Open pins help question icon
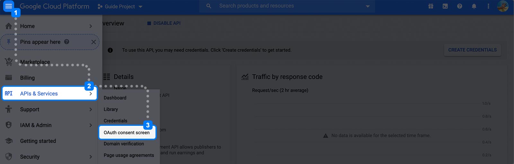This screenshot has width=514, height=164. (x=66, y=42)
